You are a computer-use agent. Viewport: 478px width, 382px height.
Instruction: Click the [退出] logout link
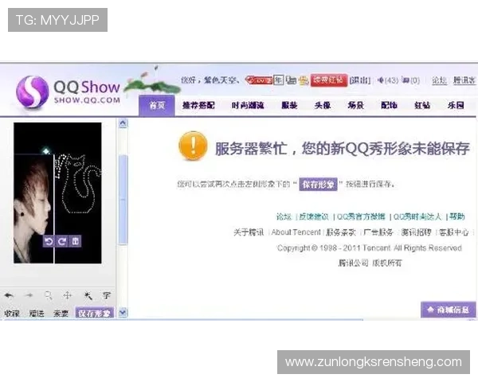coord(360,80)
